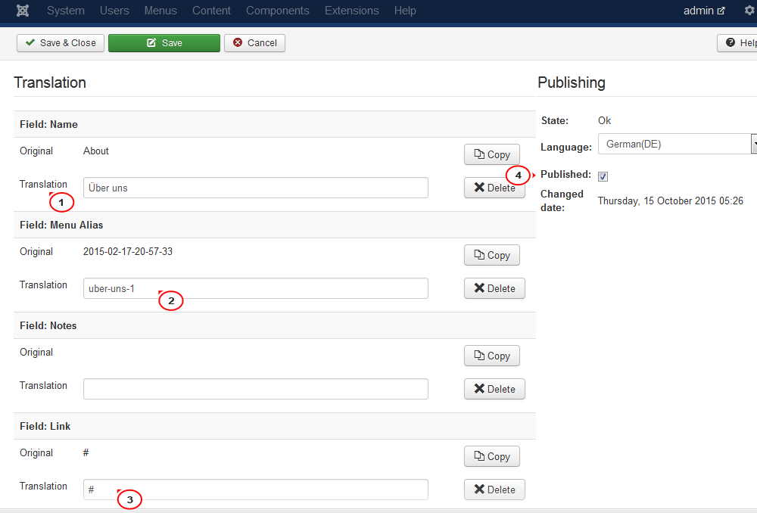The image size is (757, 513).
Task: Open the Extensions menu
Action: pyautogui.click(x=351, y=11)
